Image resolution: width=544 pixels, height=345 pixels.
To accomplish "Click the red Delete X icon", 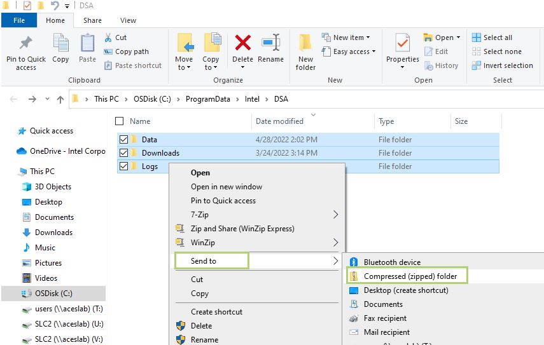I will click(242, 43).
